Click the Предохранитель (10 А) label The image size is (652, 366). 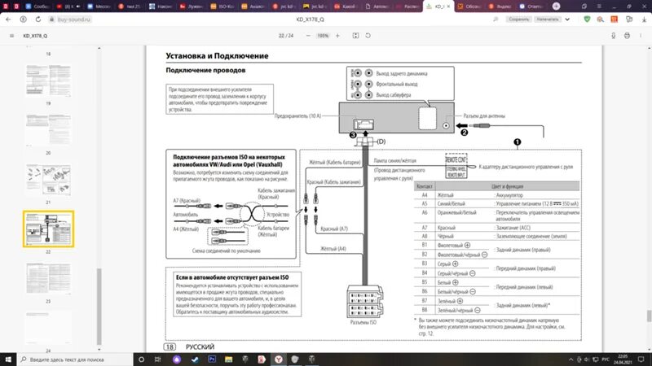tap(297, 116)
